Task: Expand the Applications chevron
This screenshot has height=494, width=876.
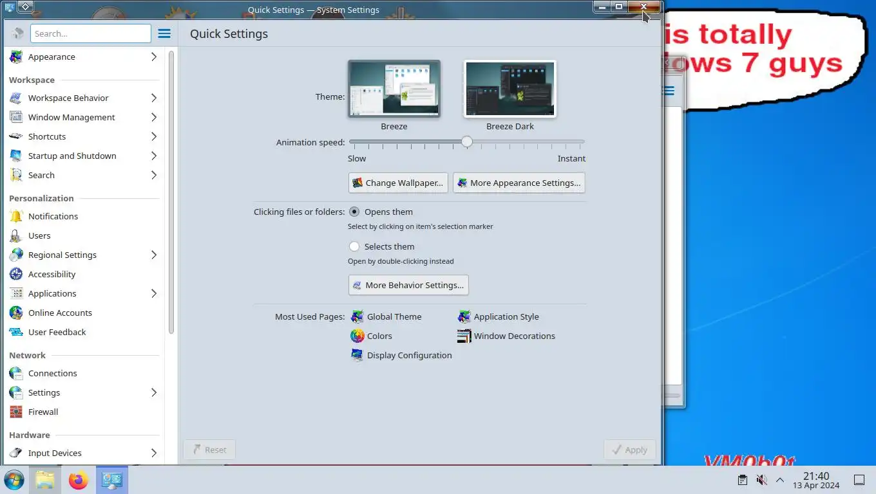Action: tap(154, 293)
